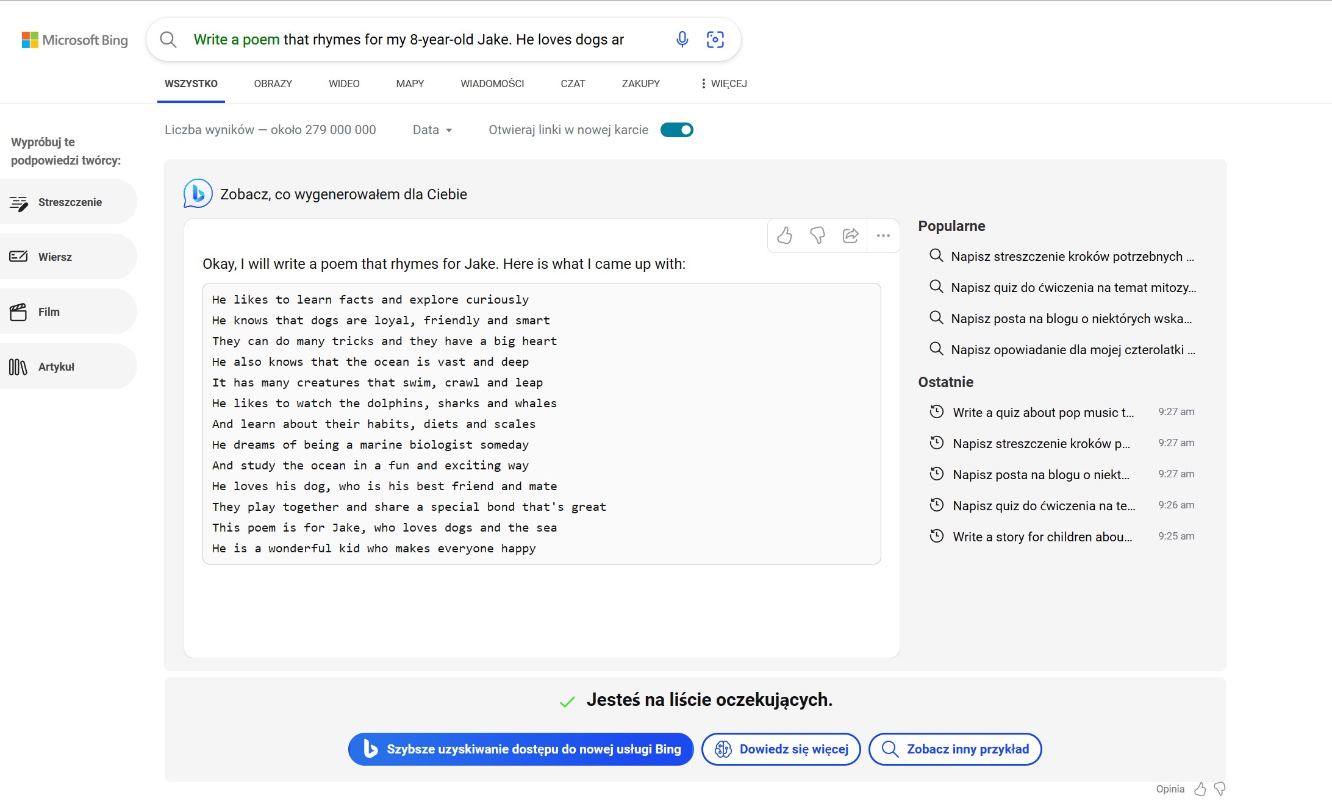This screenshot has height=812, width=1332.
Task: Expand the Data filter dropdown
Action: 432,130
